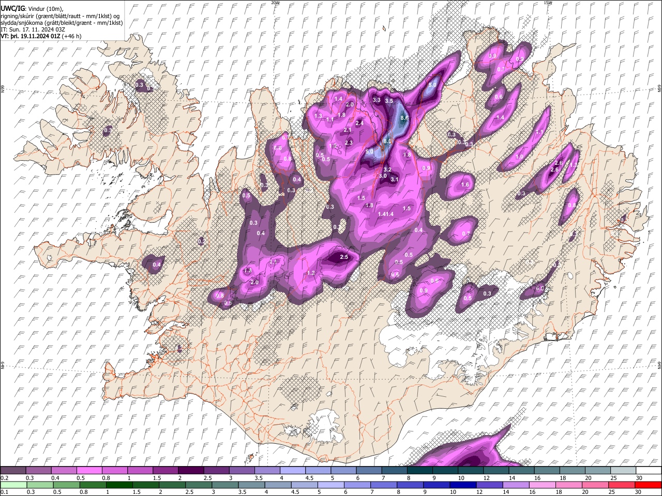This screenshot has height=496, width=662.
Task: Click the pale lavender 4–4.5 top legend swatch
Action: pyautogui.click(x=292, y=470)
